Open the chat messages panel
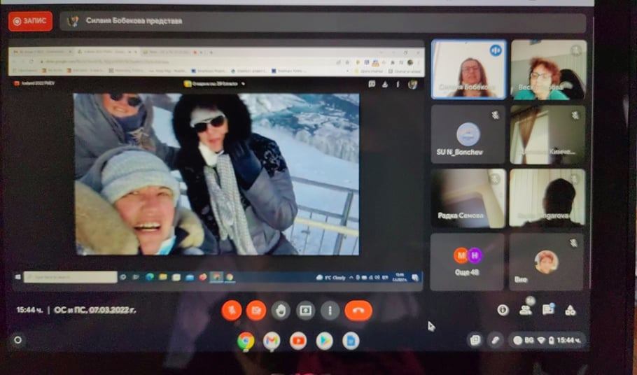The height and width of the screenshot is (375, 637). point(548,310)
